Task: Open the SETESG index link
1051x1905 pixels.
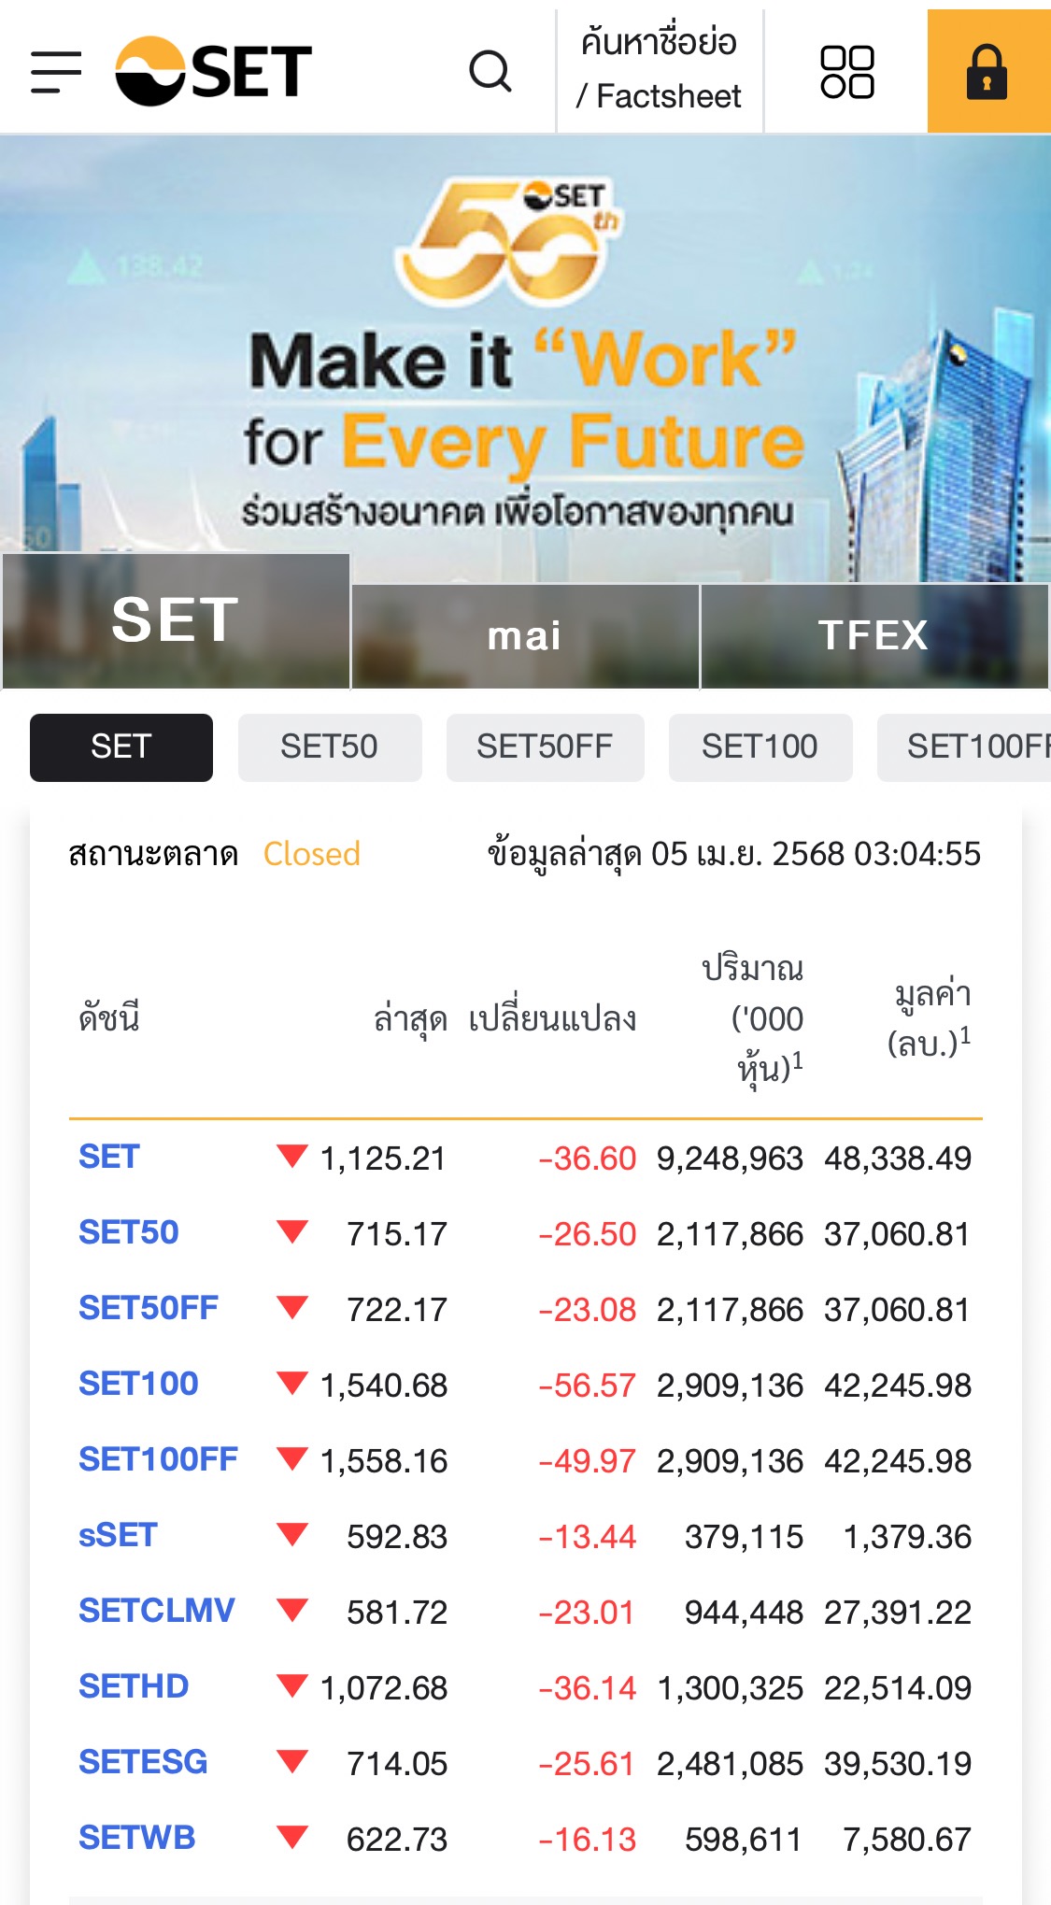Action: tap(143, 1762)
